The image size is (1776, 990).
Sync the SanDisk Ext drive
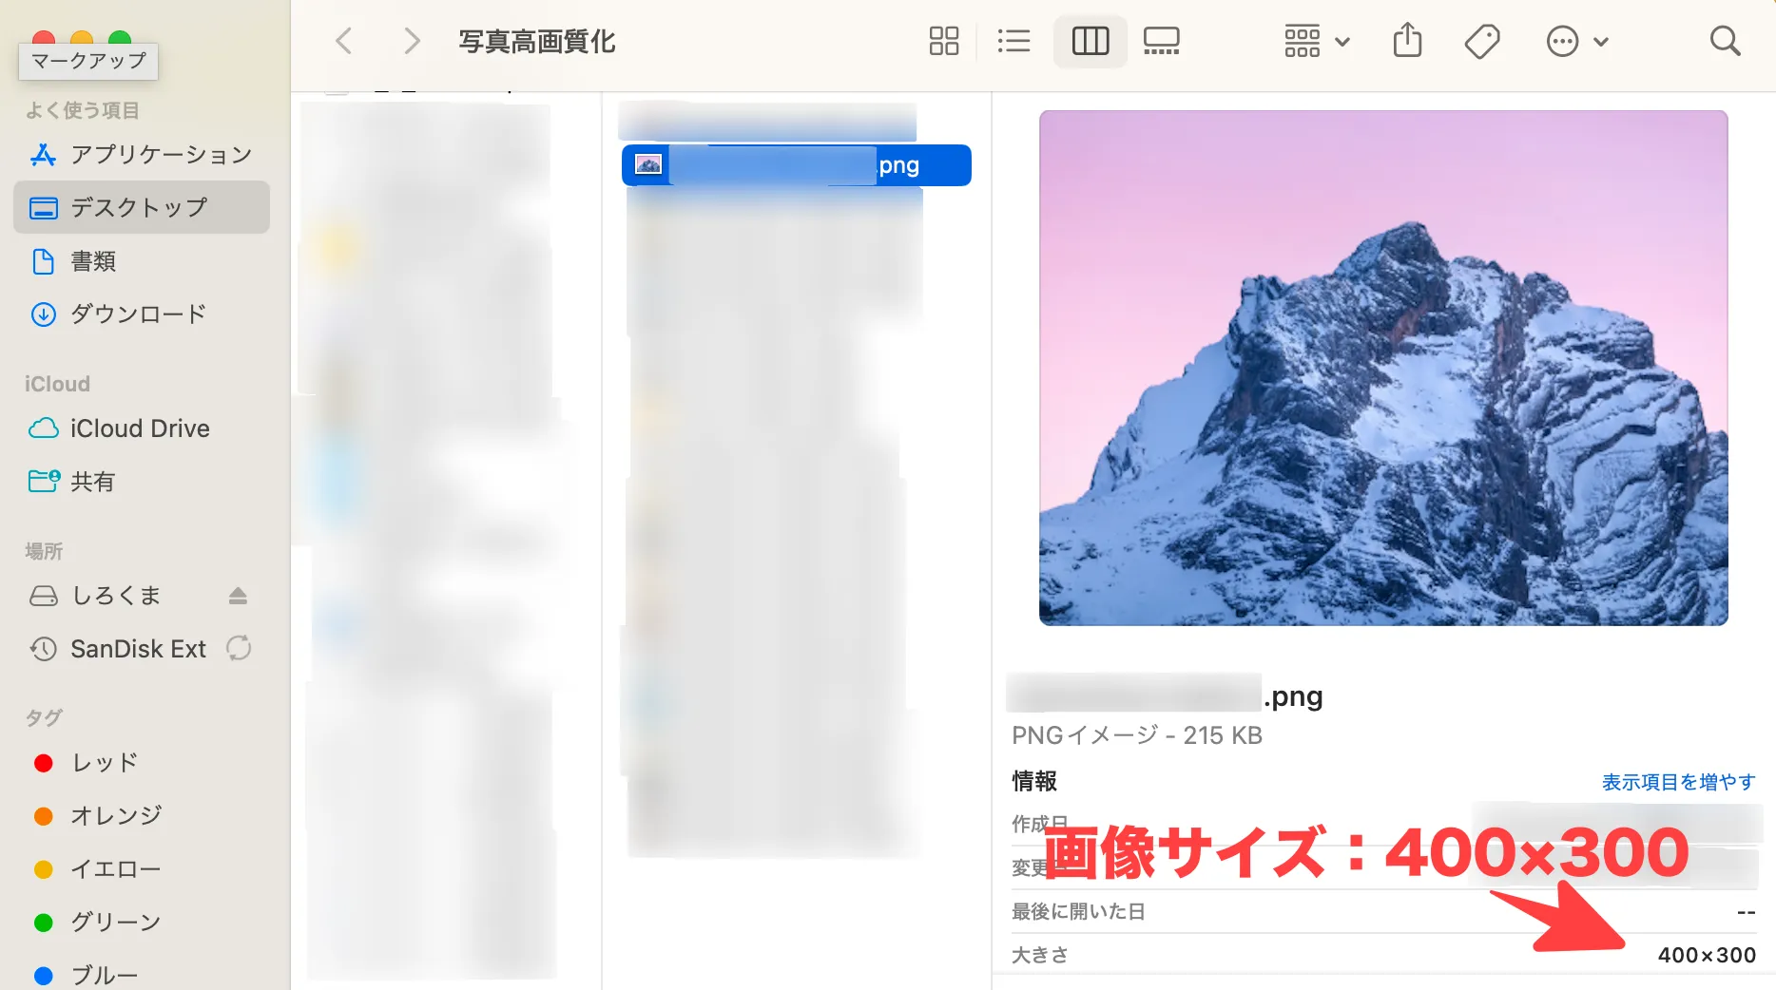tap(239, 649)
